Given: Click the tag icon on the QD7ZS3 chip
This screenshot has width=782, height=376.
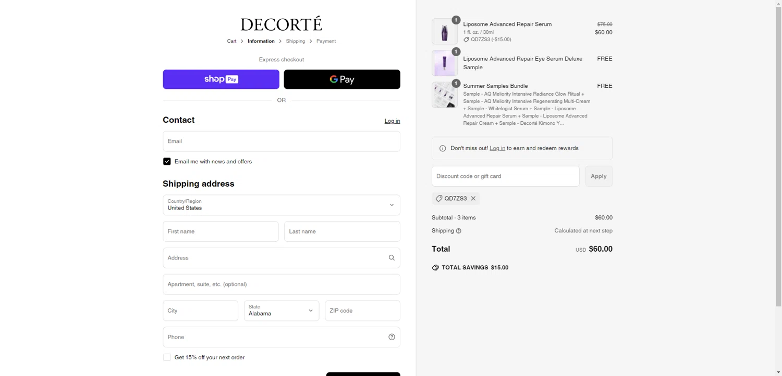Looking at the screenshot, I should 439,198.
